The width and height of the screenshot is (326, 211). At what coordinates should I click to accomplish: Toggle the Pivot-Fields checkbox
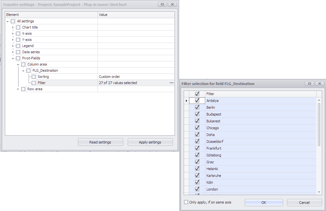point(18,58)
